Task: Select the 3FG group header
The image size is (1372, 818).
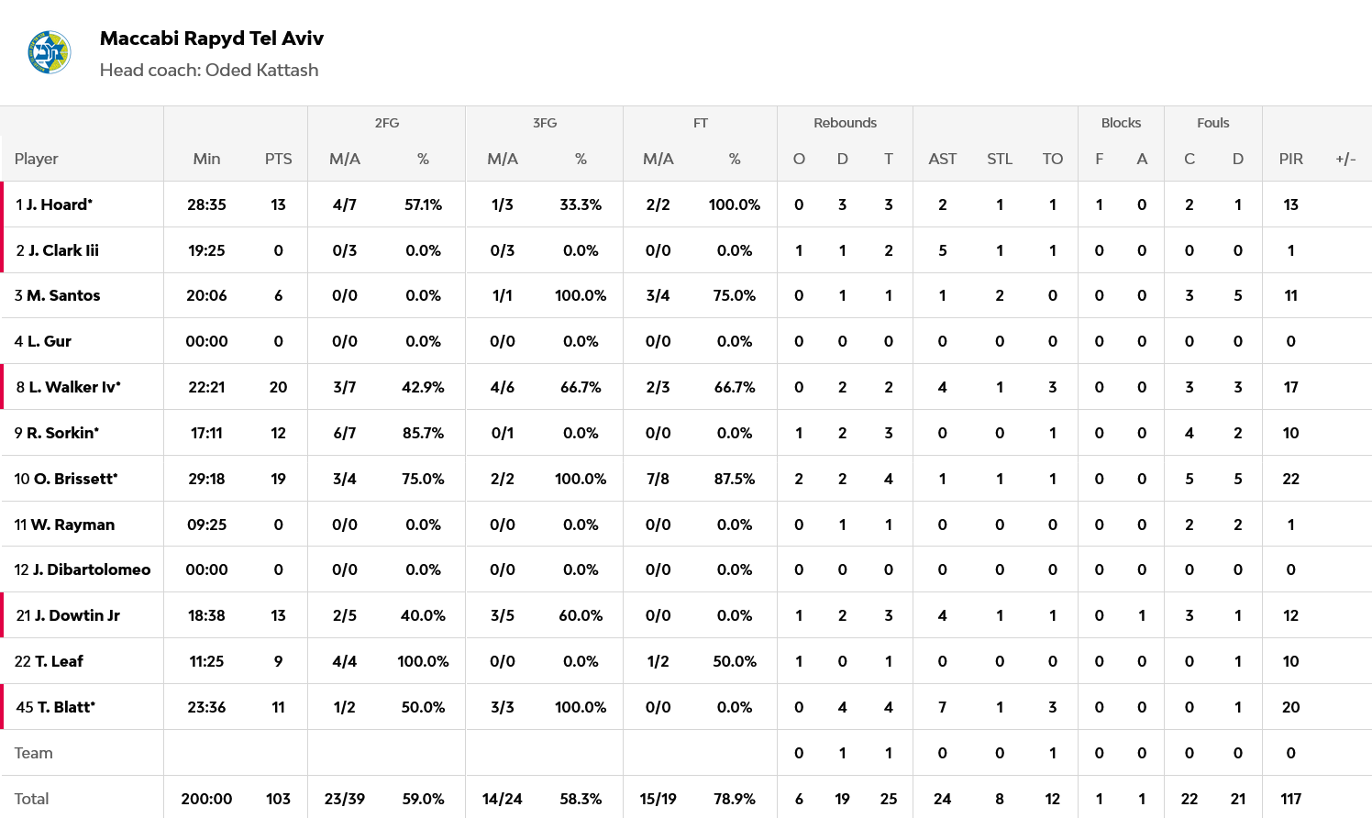Action: [x=545, y=123]
